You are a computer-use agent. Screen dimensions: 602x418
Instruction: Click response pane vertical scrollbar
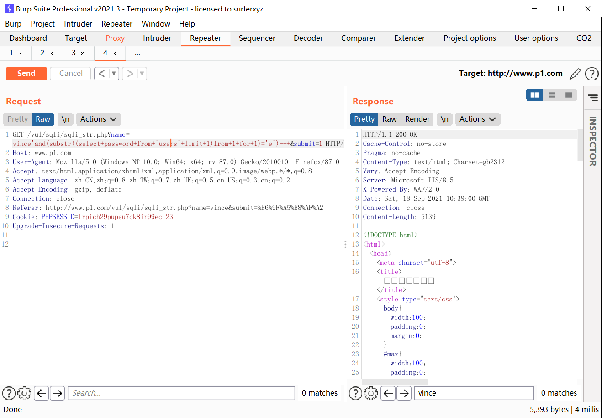point(580,144)
